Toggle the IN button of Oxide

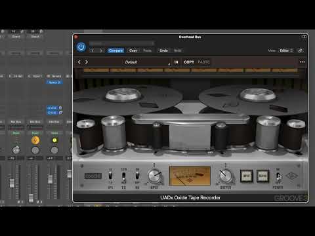(x=176, y=62)
